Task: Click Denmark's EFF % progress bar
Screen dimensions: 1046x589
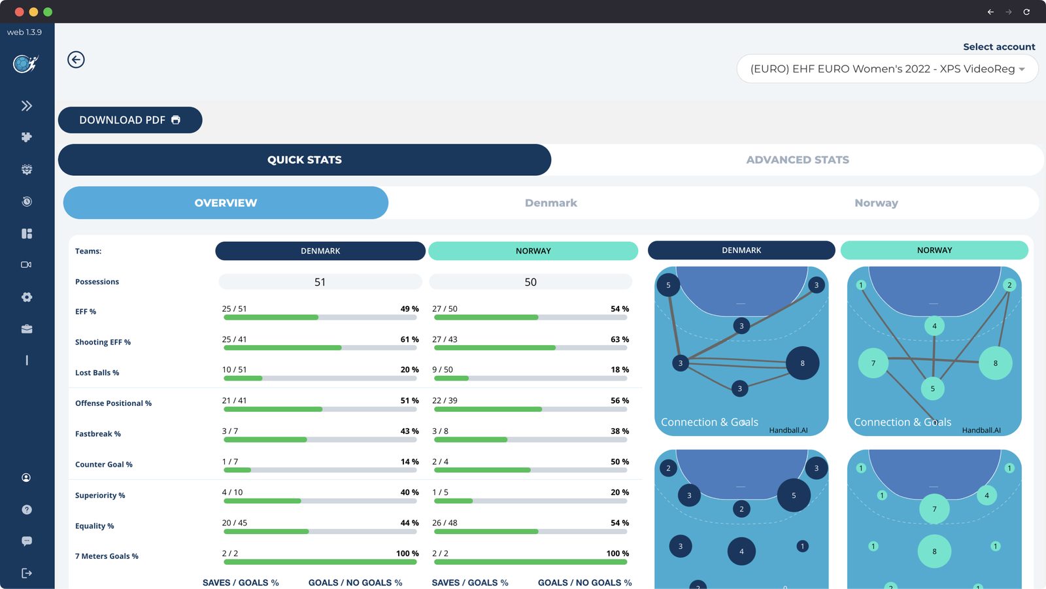Action: (x=320, y=318)
